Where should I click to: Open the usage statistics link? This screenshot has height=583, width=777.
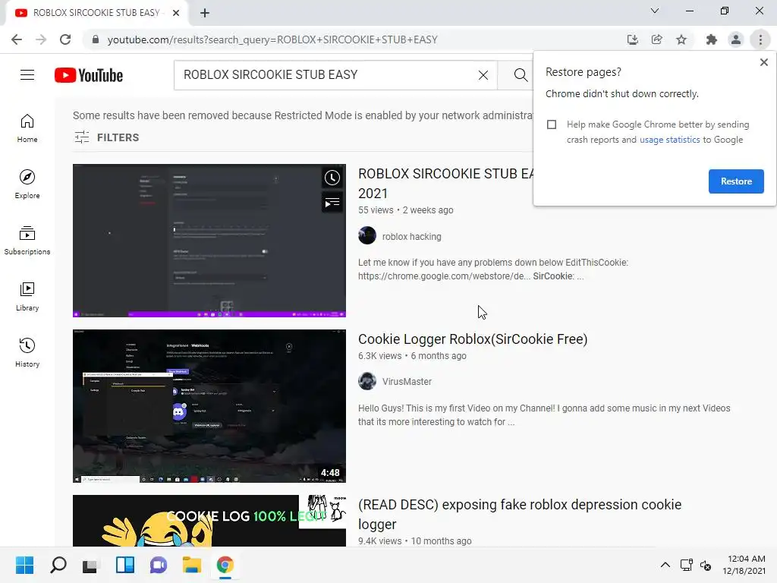pos(669,140)
